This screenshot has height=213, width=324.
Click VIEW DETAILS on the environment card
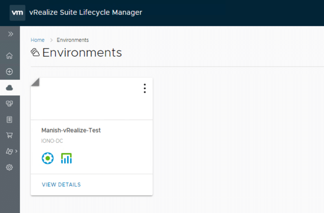tap(61, 185)
